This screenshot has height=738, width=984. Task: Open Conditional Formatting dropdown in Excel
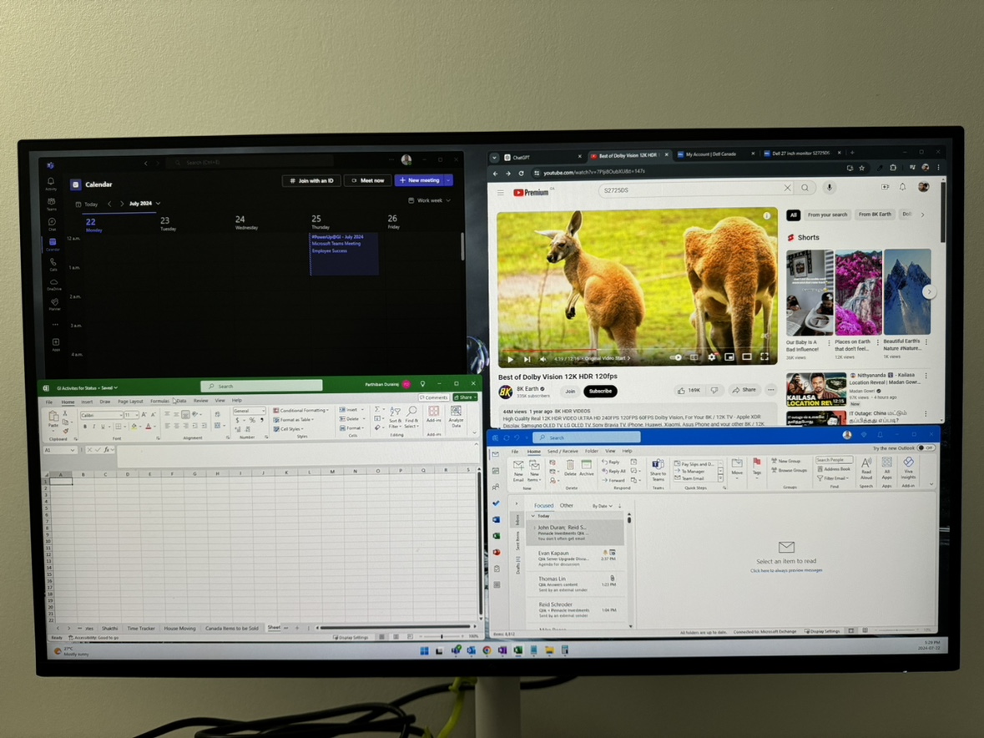coord(301,411)
